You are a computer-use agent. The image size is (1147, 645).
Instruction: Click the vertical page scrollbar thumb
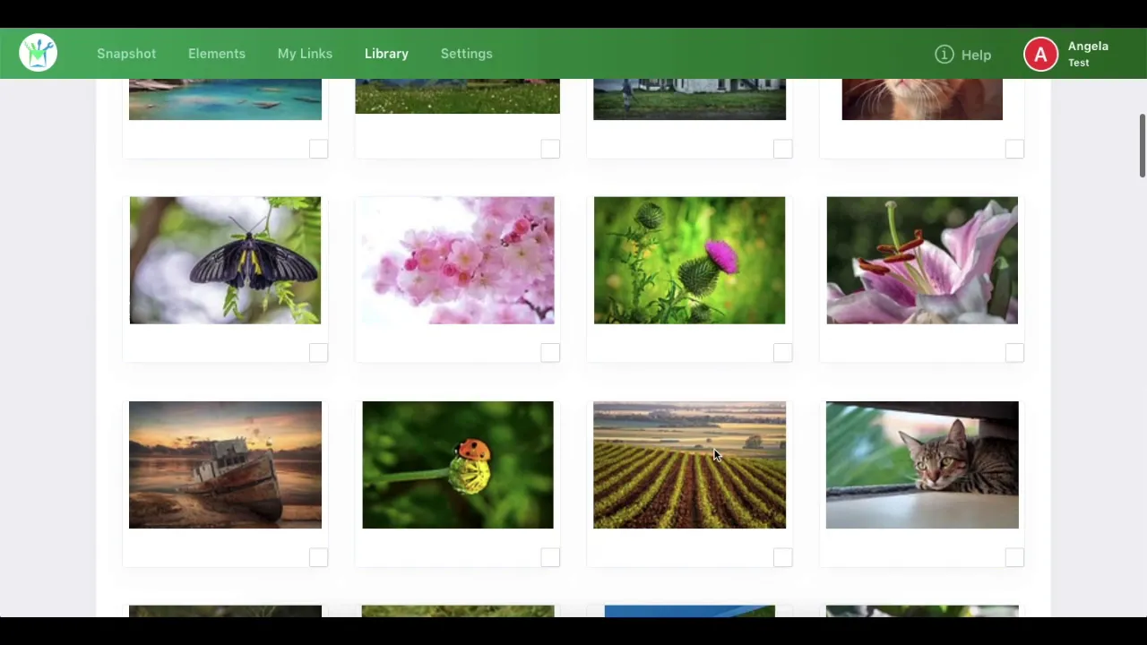1142,146
